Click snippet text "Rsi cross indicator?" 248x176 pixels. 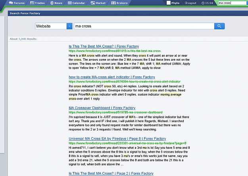click(82, 86)
